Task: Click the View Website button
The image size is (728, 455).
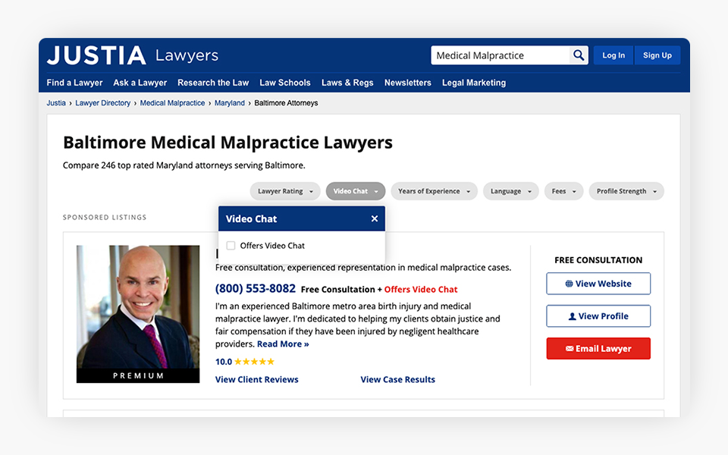Action: tap(598, 284)
